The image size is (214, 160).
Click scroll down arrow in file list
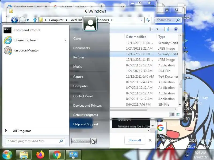pyautogui.click(x=180, y=105)
